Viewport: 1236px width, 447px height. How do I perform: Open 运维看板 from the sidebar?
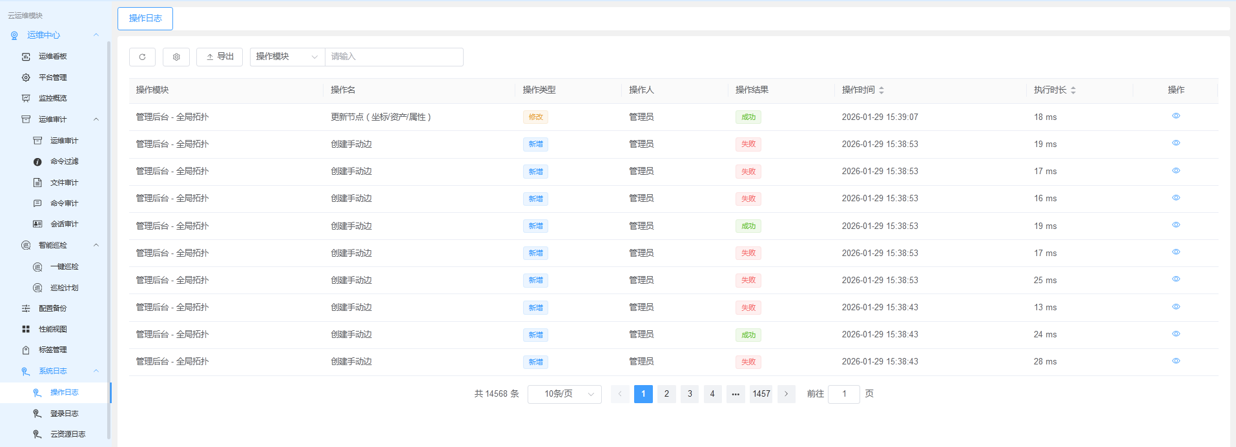pos(53,56)
